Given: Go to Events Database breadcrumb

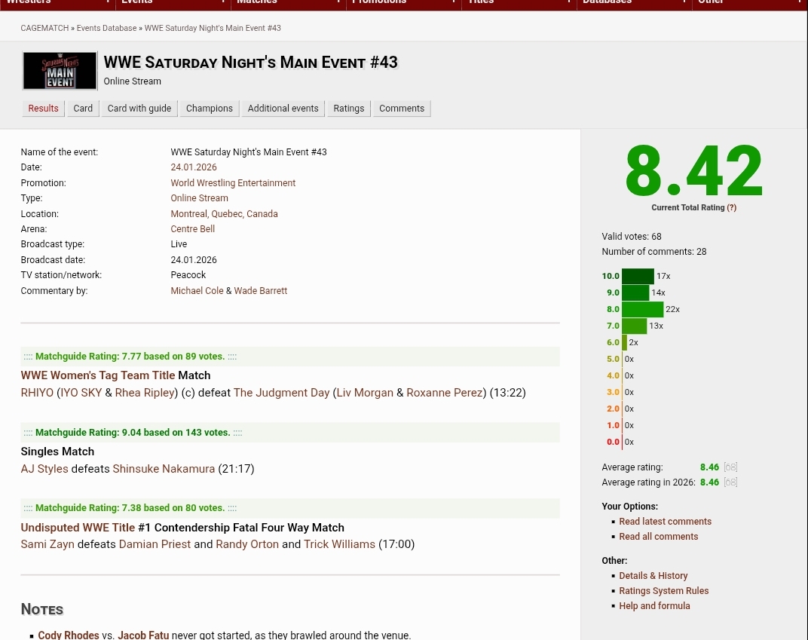Looking at the screenshot, I should point(107,28).
